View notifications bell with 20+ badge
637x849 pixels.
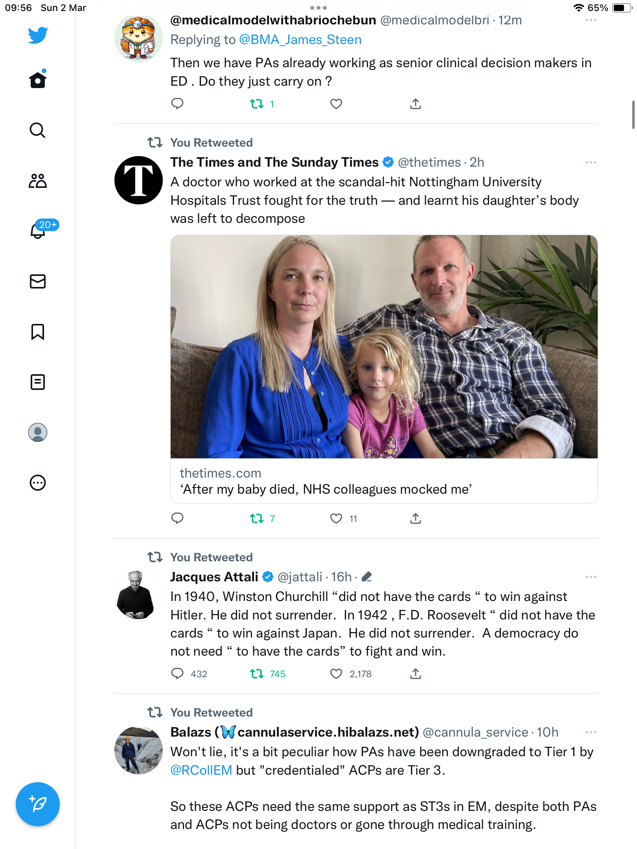pyautogui.click(x=38, y=231)
